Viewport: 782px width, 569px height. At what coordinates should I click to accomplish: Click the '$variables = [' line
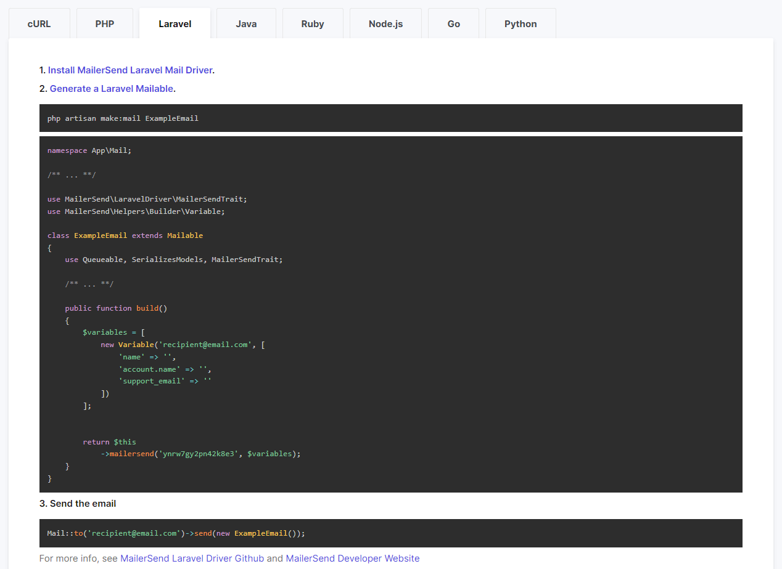click(x=114, y=332)
